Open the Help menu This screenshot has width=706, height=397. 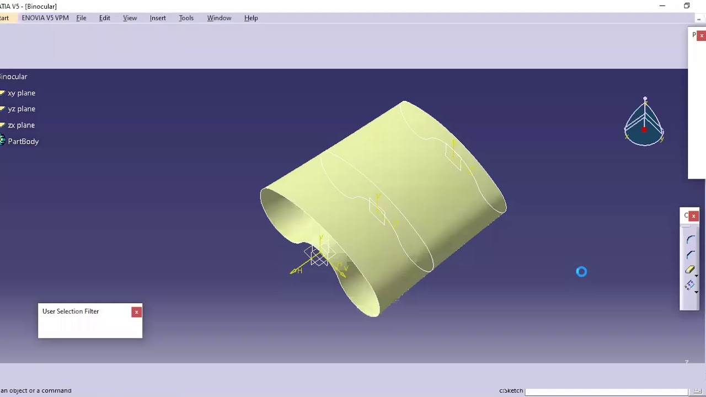(251, 18)
